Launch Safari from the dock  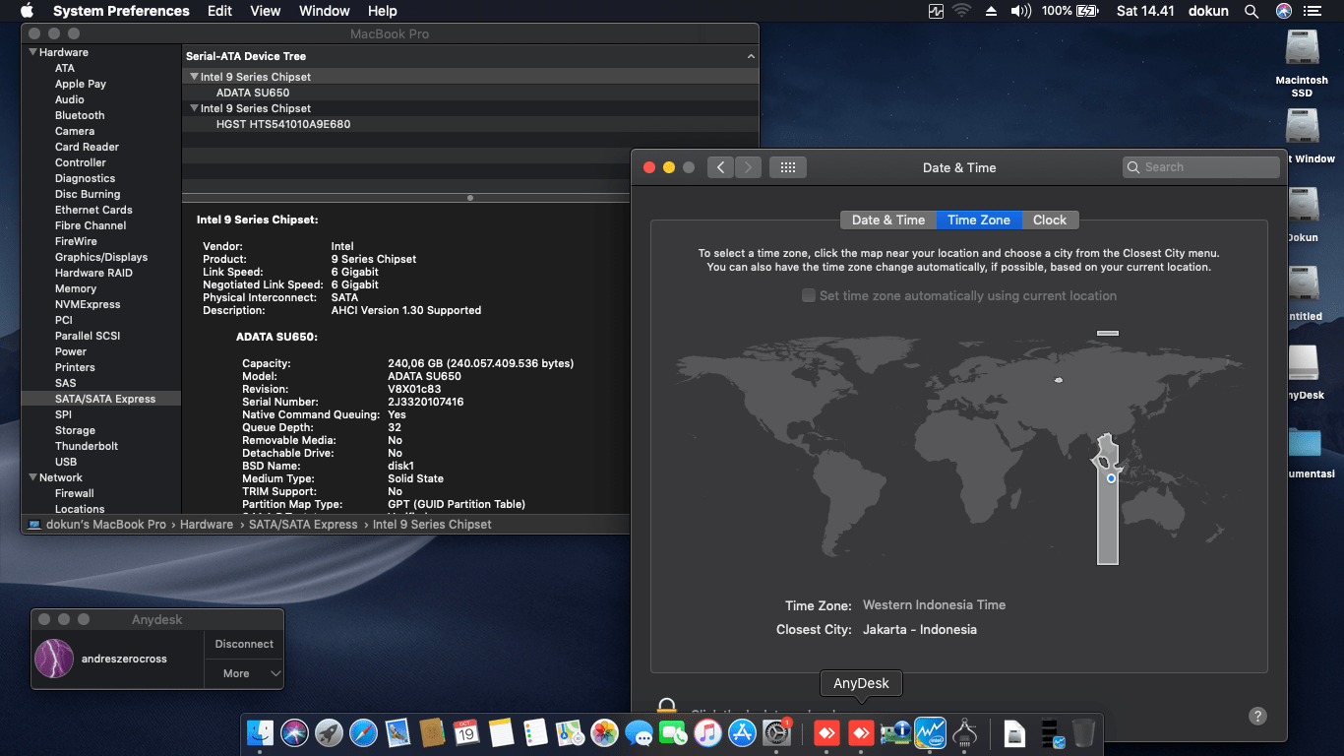(363, 732)
